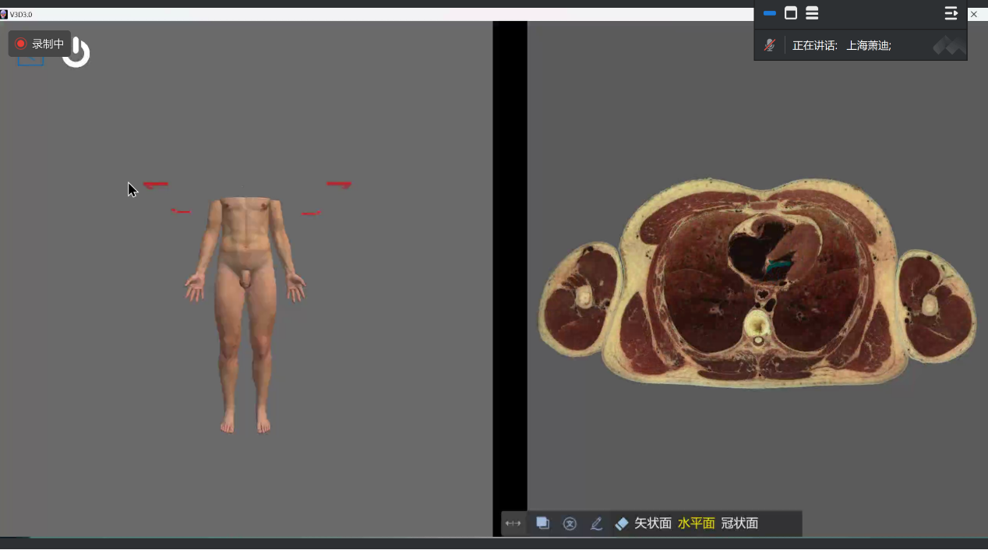Expand the meeting panel list-arrow icon

[x=951, y=13]
